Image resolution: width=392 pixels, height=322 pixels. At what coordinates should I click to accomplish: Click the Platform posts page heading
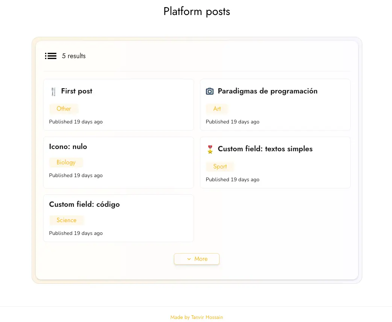coord(197,12)
